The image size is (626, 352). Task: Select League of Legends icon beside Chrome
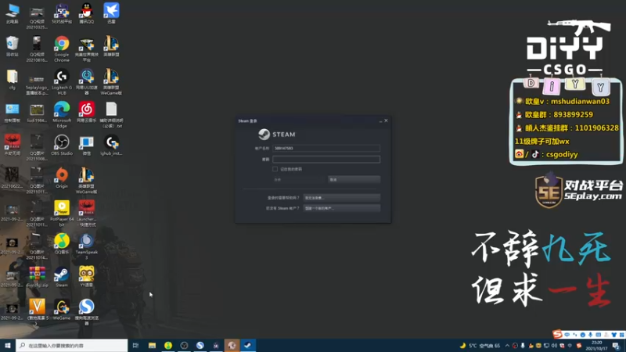point(111,46)
